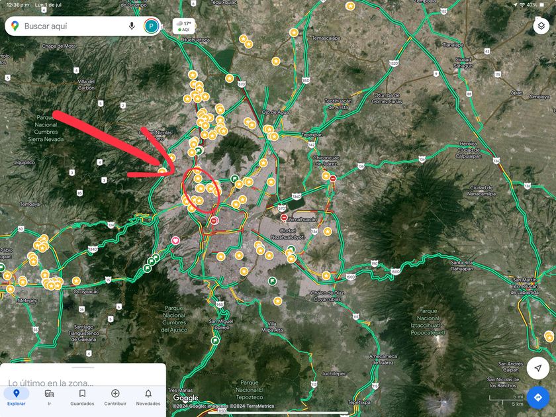
Task: Tap the Wi-Fi status bar icon
Action: (522, 5)
